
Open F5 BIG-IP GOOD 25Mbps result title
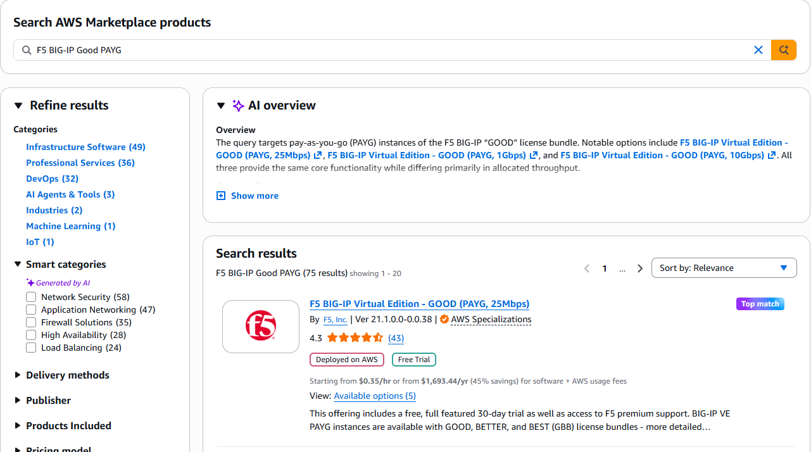coord(419,304)
